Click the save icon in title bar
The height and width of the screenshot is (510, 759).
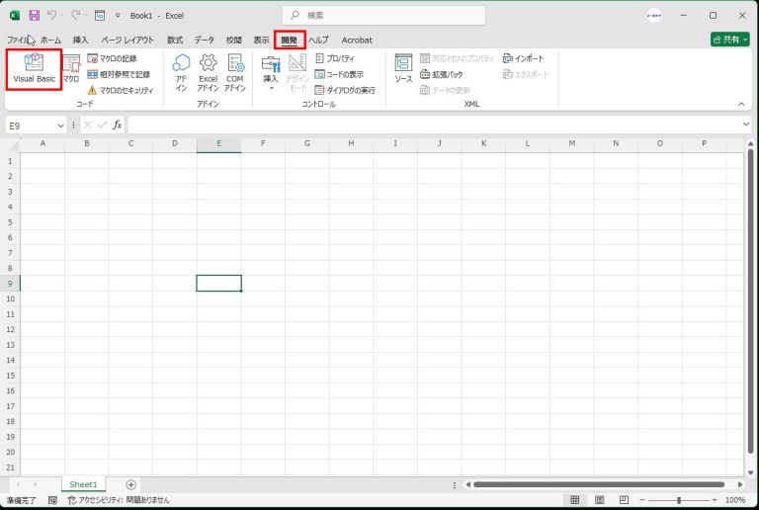click(x=35, y=16)
